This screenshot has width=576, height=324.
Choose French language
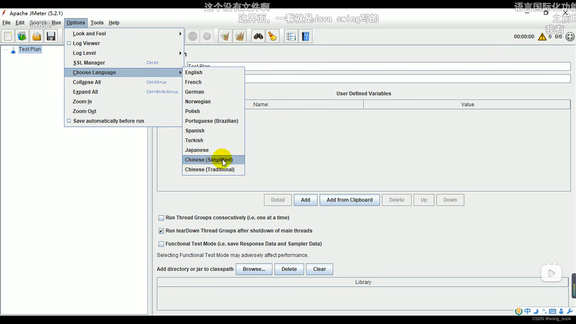tap(214, 82)
